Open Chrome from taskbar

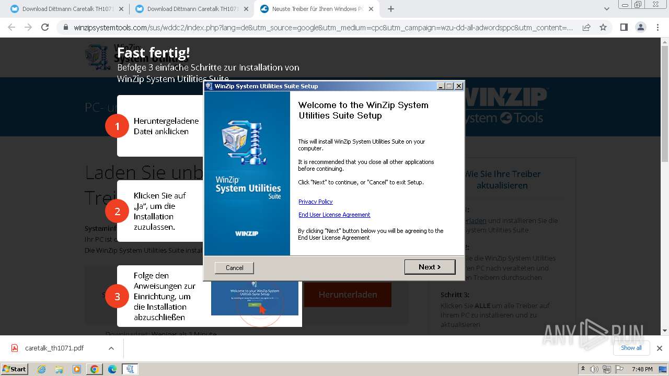pos(95,369)
